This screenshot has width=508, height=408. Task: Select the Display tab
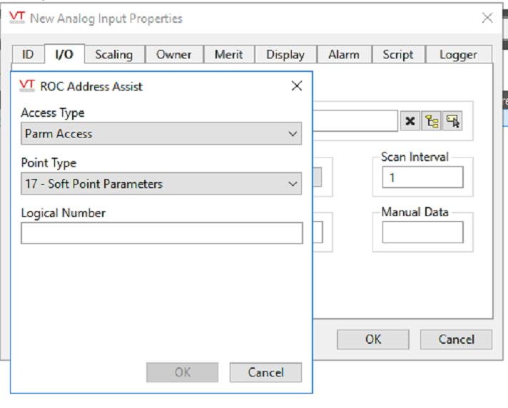coord(285,54)
